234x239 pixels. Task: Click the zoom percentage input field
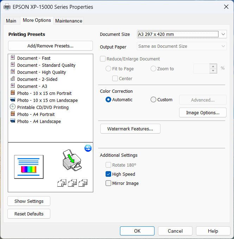click(x=202, y=69)
